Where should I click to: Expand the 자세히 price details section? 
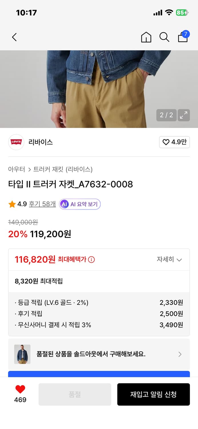170,260
